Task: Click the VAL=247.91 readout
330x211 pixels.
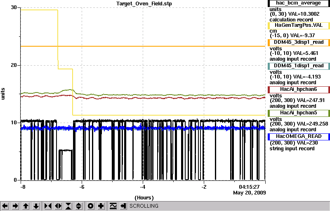Action: coord(311,100)
